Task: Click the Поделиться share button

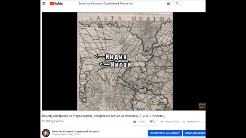Action: (x=170, y=122)
